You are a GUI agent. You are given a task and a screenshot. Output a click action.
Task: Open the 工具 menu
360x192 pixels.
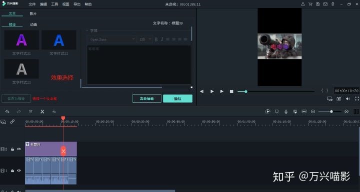(54, 4)
